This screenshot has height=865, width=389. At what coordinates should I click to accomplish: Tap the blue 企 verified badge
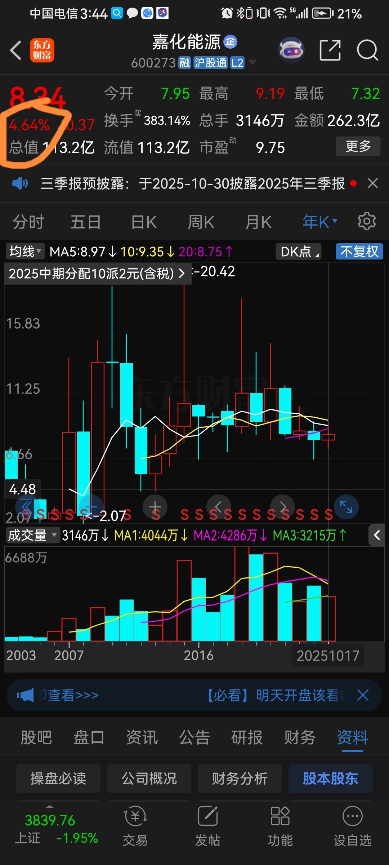click(x=231, y=42)
